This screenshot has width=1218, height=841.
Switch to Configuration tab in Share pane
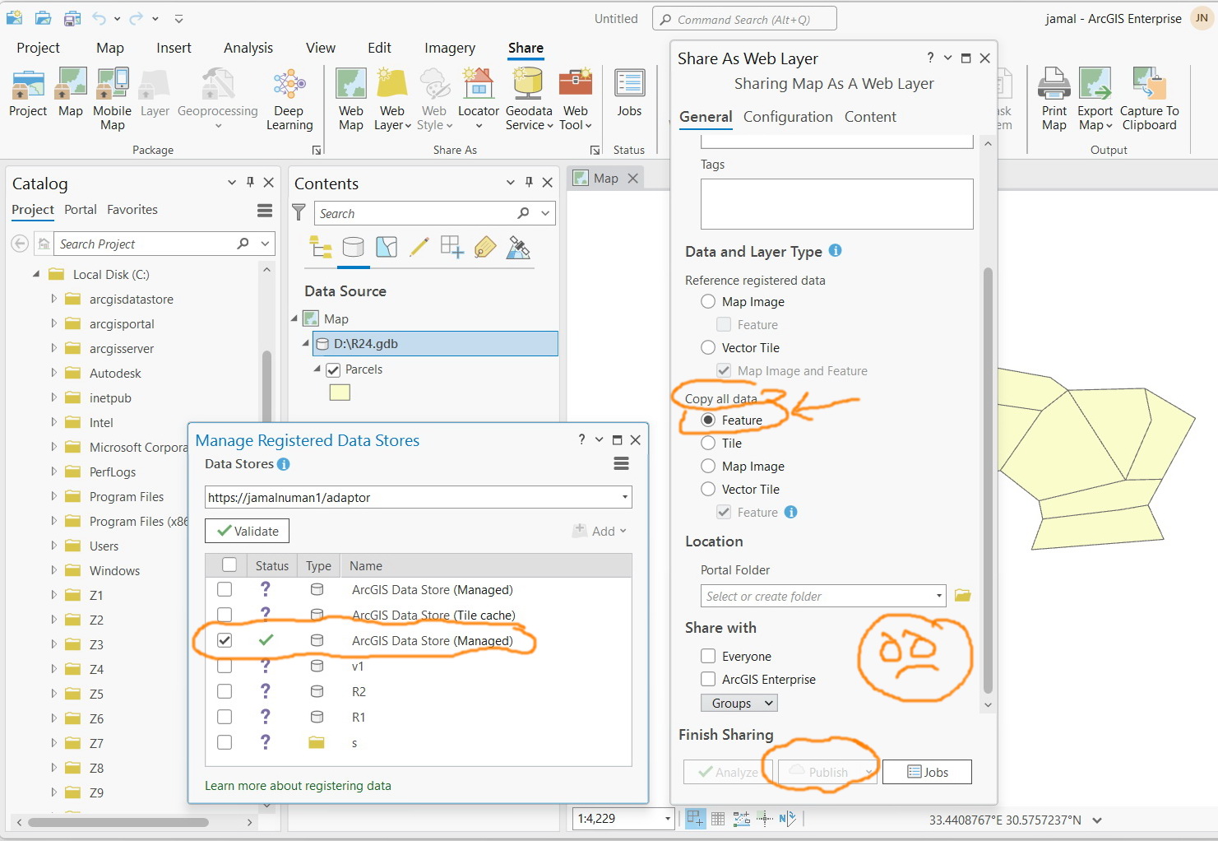[x=788, y=117]
